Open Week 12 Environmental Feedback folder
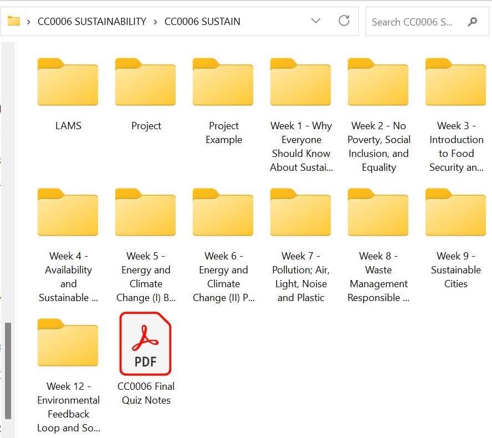 click(68, 343)
